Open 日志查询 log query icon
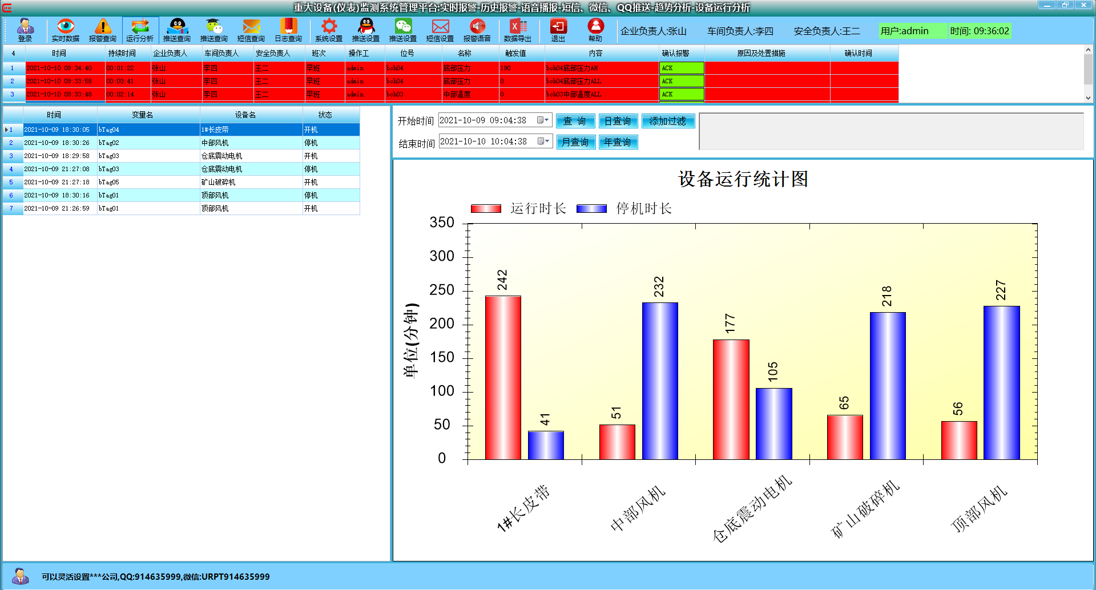This screenshot has width=1096, height=590. coord(288,30)
